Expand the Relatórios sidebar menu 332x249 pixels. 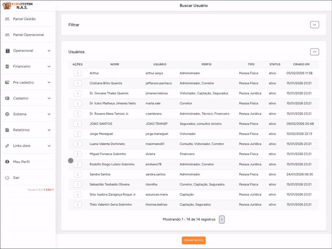49,130
